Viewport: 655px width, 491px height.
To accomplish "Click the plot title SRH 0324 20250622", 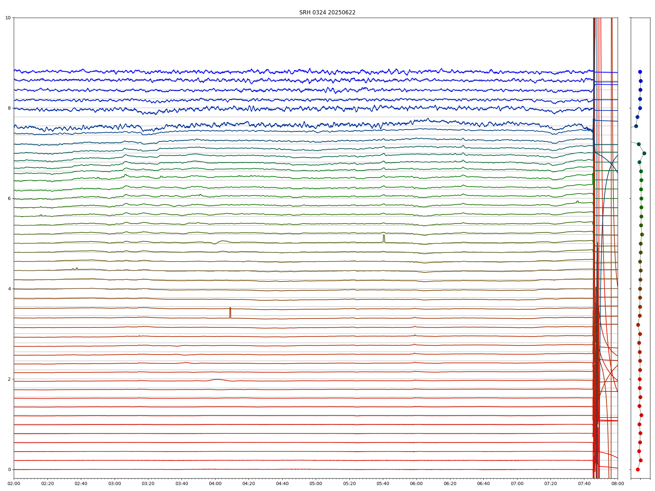I will (x=327, y=12).
